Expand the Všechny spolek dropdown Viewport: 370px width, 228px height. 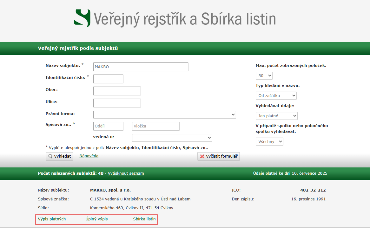coord(269,142)
